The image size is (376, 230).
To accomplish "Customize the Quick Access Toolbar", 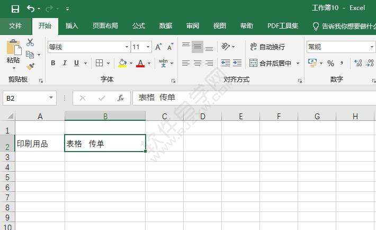I will point(67,9).
